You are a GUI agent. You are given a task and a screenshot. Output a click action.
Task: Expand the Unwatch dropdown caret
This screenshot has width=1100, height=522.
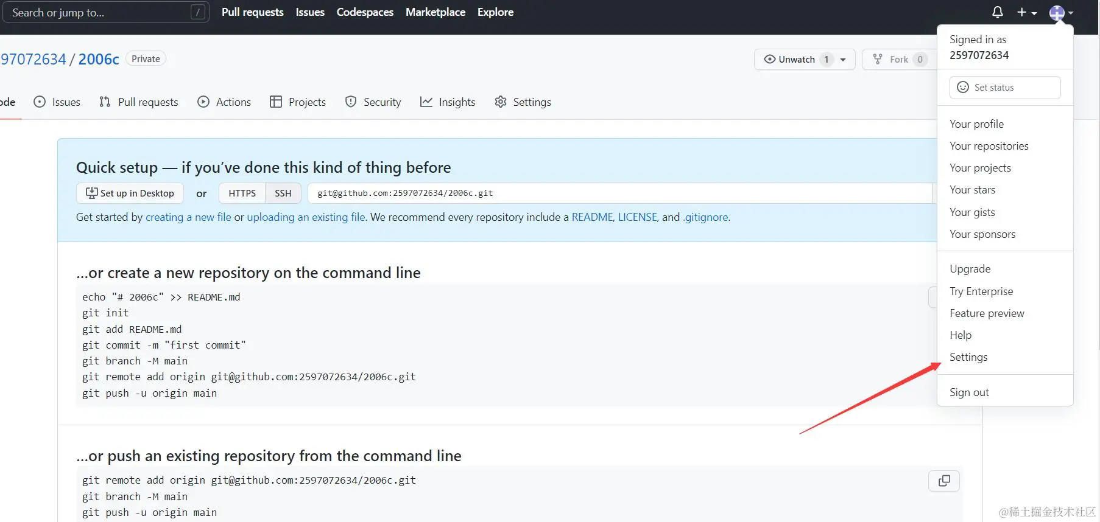pyautogui.click(x=844, y=60)
